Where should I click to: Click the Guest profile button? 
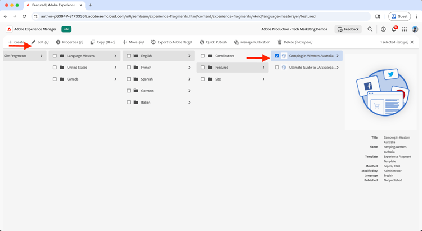click(x=399, y=16)
